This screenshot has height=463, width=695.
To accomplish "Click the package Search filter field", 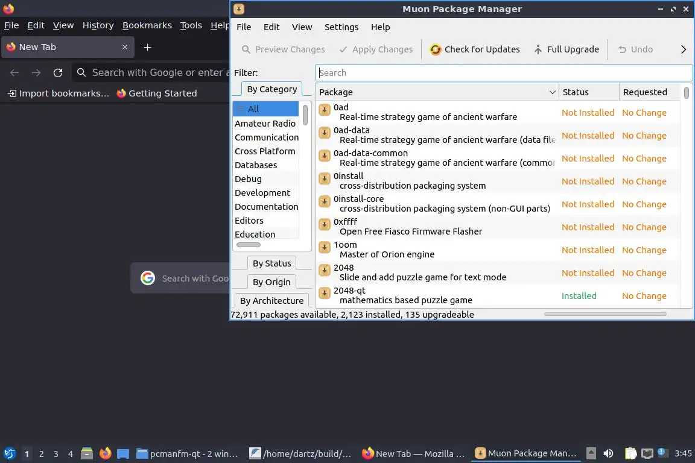I will point(504,73).
